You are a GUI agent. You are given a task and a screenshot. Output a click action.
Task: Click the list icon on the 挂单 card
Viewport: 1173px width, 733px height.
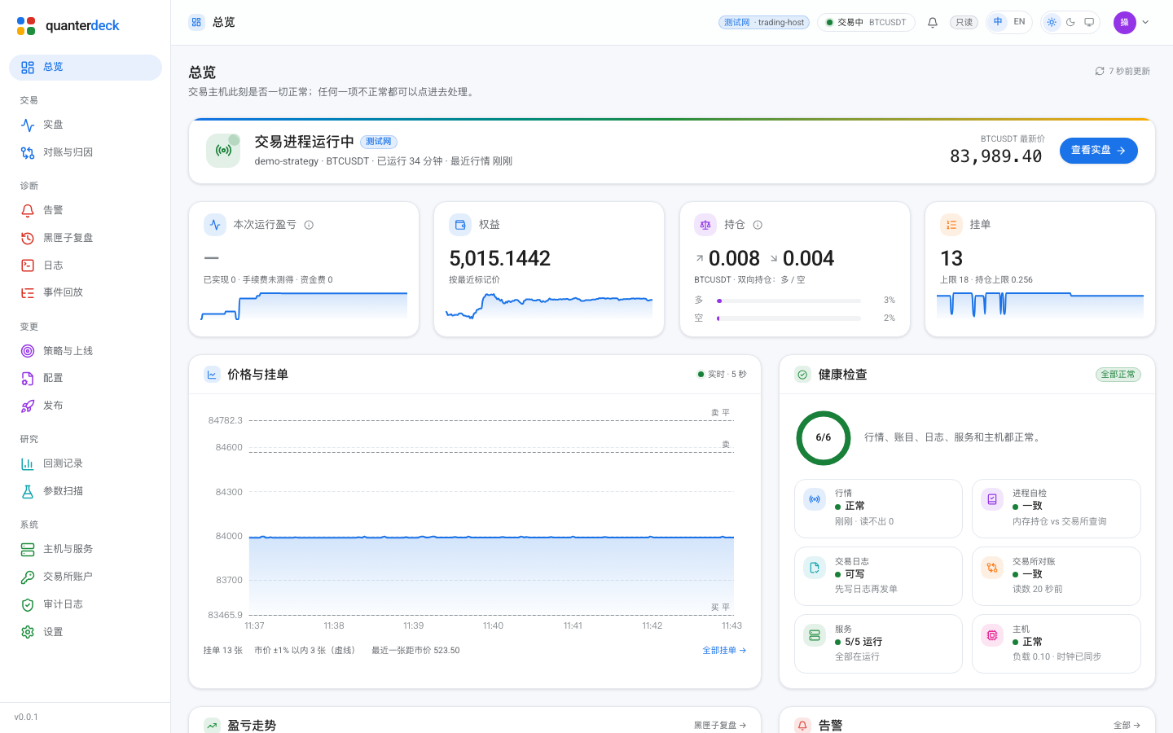coord(951,225)
